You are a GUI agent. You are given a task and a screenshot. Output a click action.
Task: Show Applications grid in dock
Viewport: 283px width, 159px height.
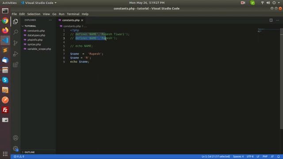click(x=5, y=154)
